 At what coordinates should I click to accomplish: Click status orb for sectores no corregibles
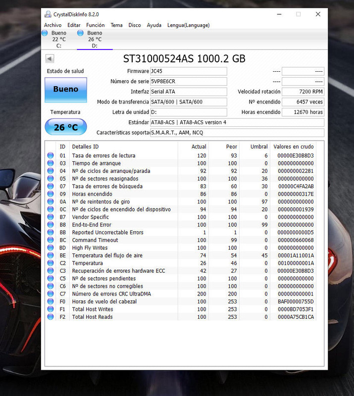click(x=51, y=286)
